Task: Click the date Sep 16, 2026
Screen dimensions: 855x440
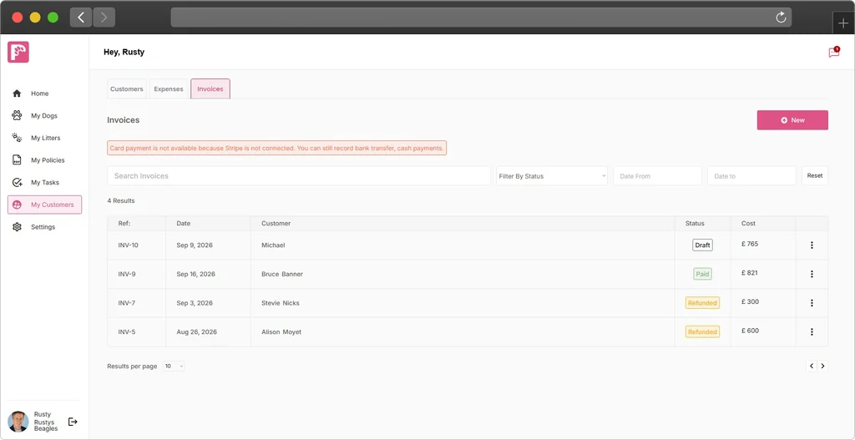Action: pyautogui.click(x=195, y=274)
